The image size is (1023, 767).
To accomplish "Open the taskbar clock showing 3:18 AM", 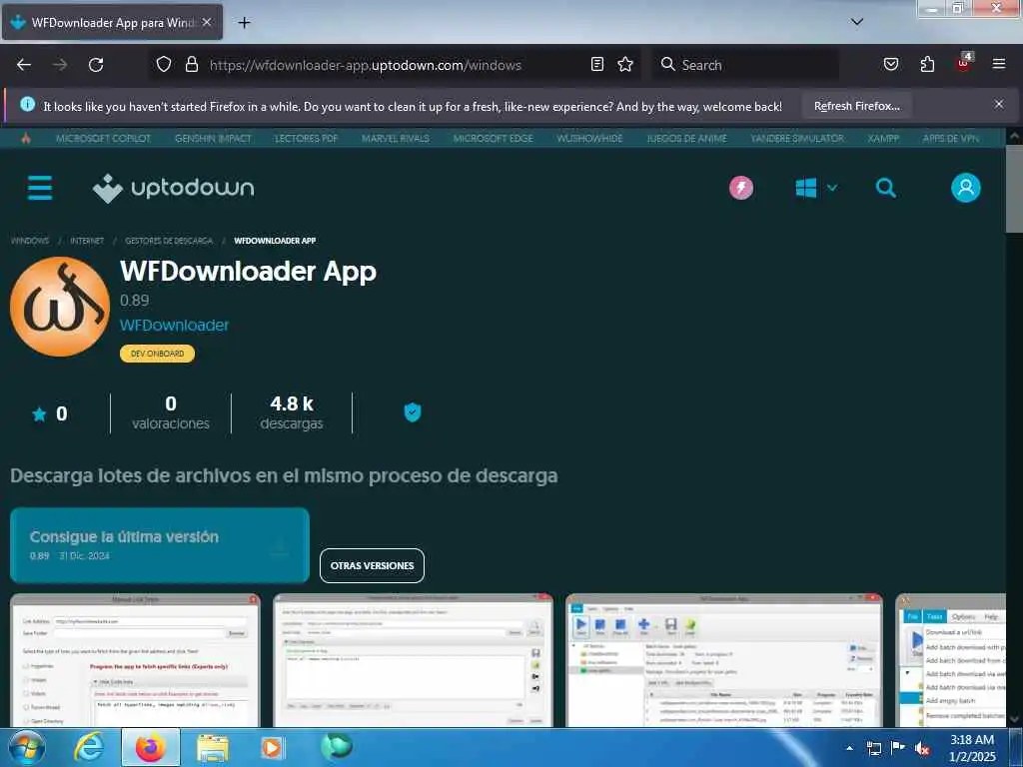I will (972, 748).
